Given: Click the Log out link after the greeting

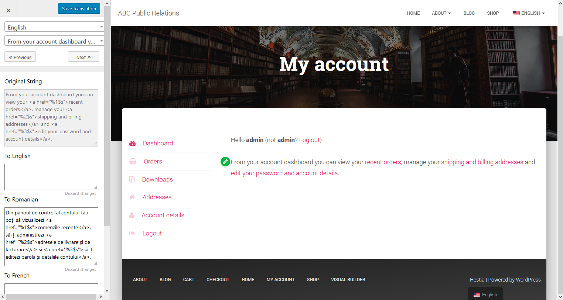Looking at the screenshot, I should pyautogui.click(x=310, y=140).
